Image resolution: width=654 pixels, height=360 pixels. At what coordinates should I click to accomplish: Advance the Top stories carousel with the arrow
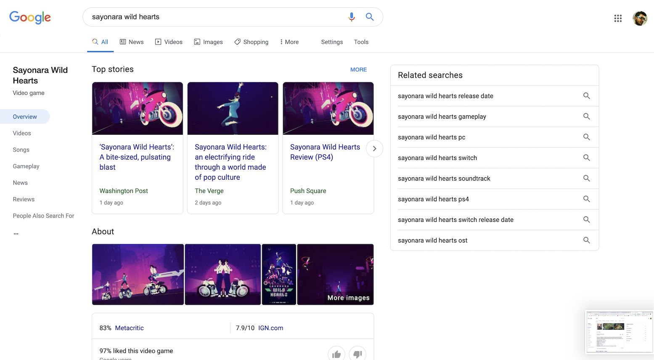click(x=374, y=148)
